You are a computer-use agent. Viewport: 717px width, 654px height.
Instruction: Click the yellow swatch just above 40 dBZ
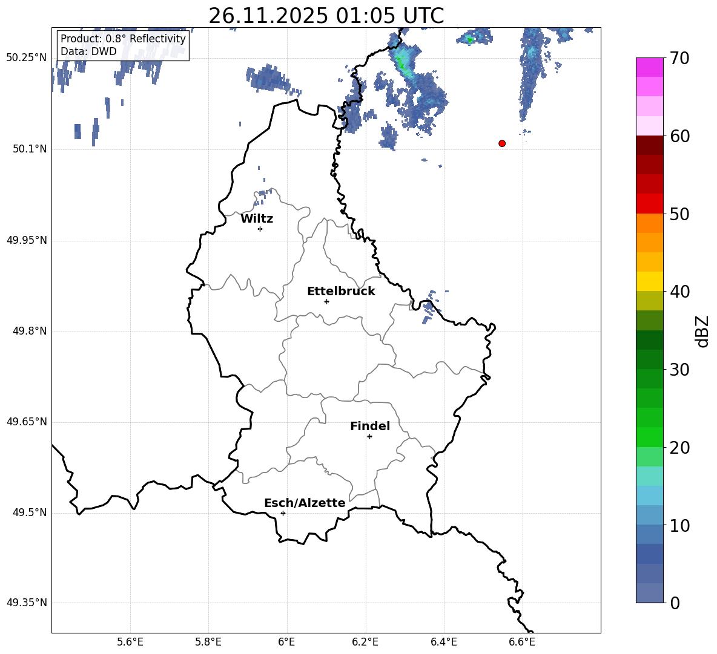click(x=650, y=281)
